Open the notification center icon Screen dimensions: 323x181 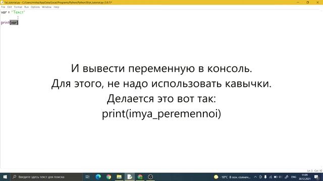[x=316, y=177]
